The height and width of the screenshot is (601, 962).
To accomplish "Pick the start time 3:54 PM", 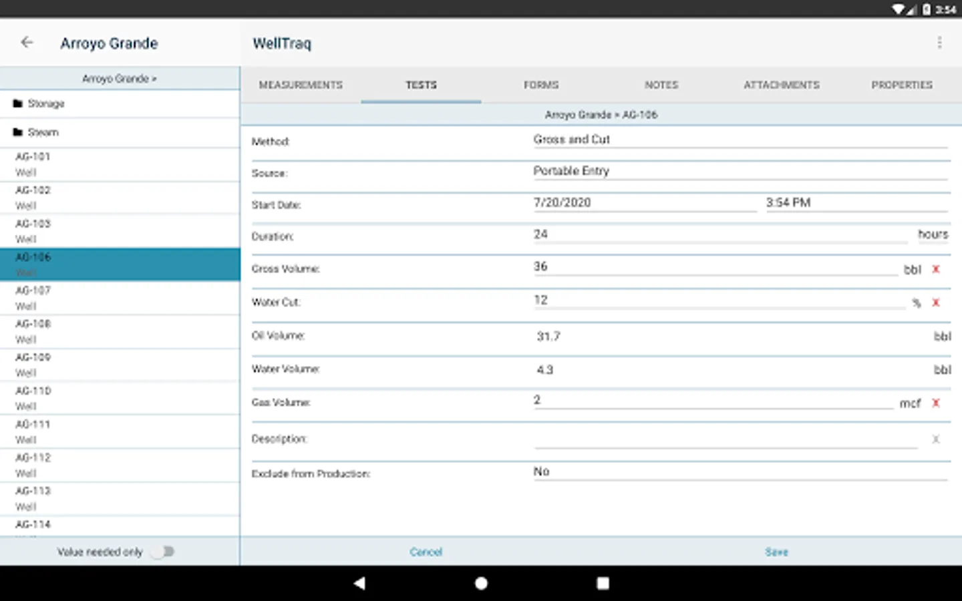I will [856, 202].
